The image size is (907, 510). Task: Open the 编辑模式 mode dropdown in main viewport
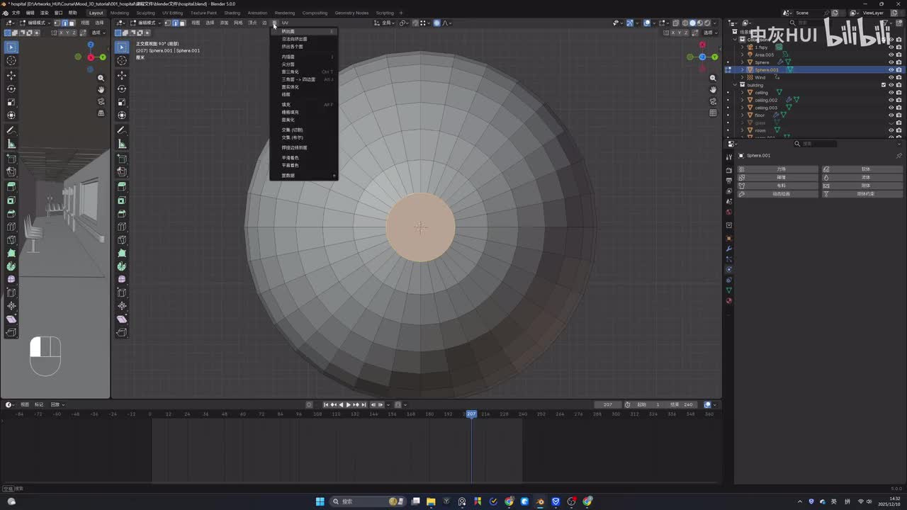coord(147,23)
